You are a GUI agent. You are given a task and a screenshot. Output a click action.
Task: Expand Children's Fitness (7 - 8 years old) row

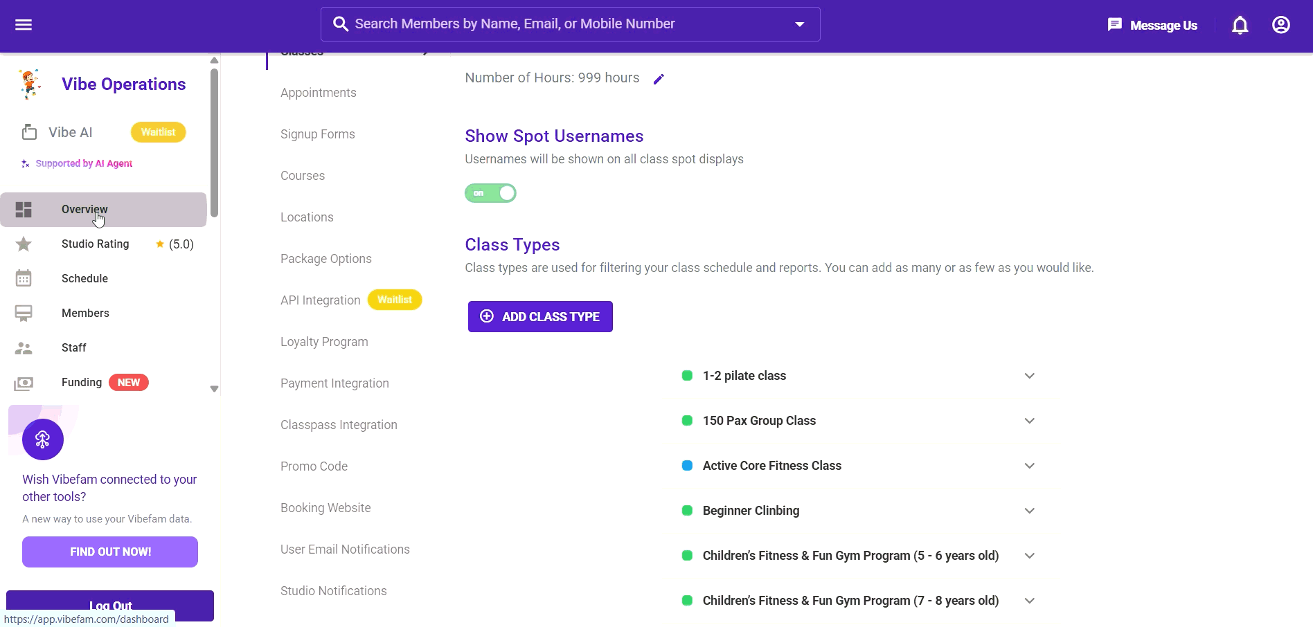[x=1029, y=601]
